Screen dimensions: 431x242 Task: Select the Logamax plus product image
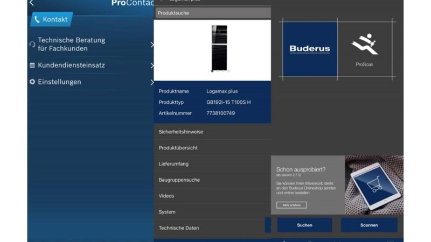point(219,48)
